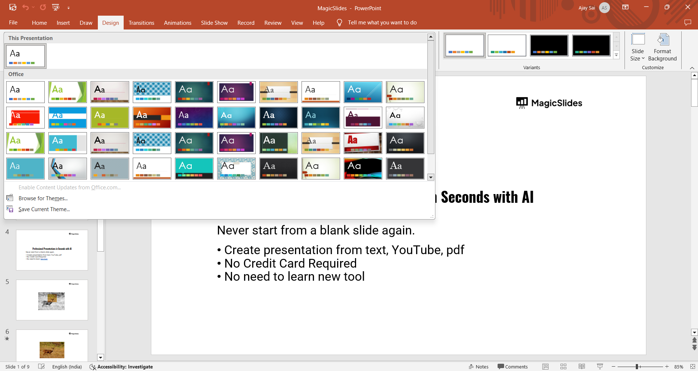Click Save Current Theme option
Viewport: 698px width, 371px height.
(x=44, y=209)
